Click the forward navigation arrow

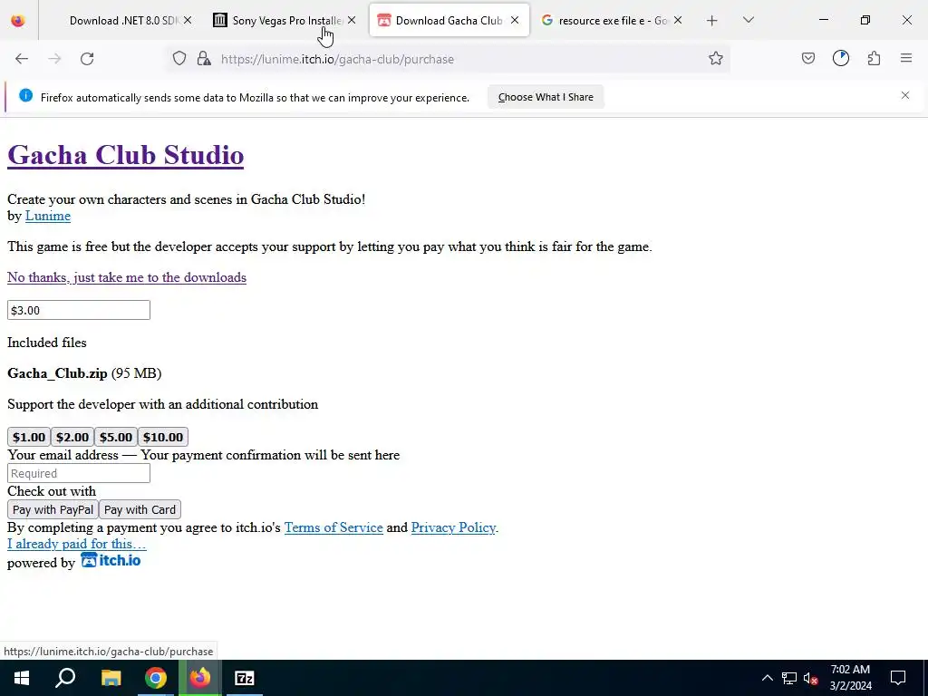coord(54,59)
